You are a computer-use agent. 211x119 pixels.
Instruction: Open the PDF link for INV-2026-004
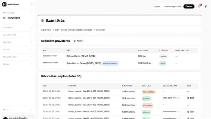[191, 98]
